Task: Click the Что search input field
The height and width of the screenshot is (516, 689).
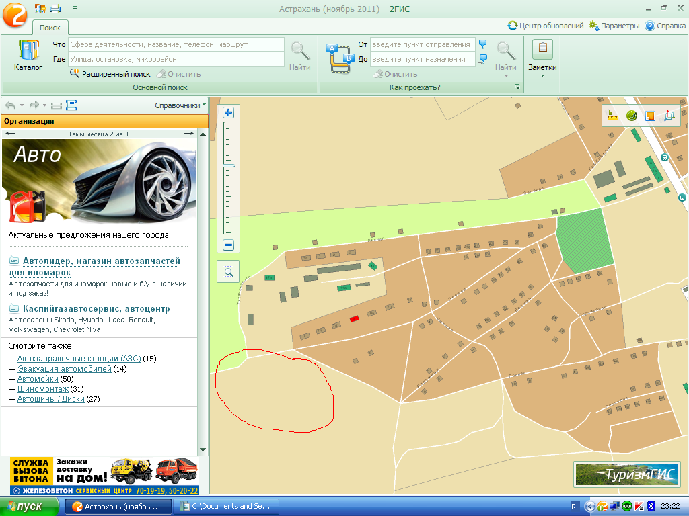Action: [x=176, y=44]
